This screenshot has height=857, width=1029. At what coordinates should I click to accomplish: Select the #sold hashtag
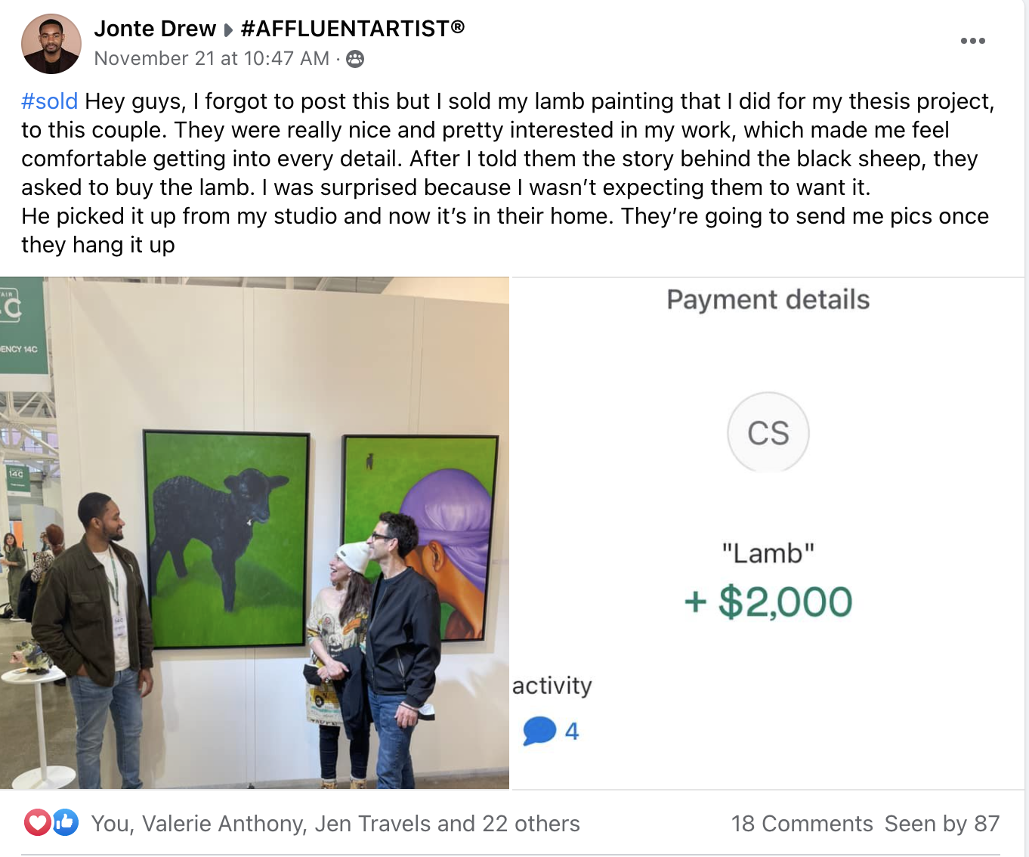[x=49, y=101]
